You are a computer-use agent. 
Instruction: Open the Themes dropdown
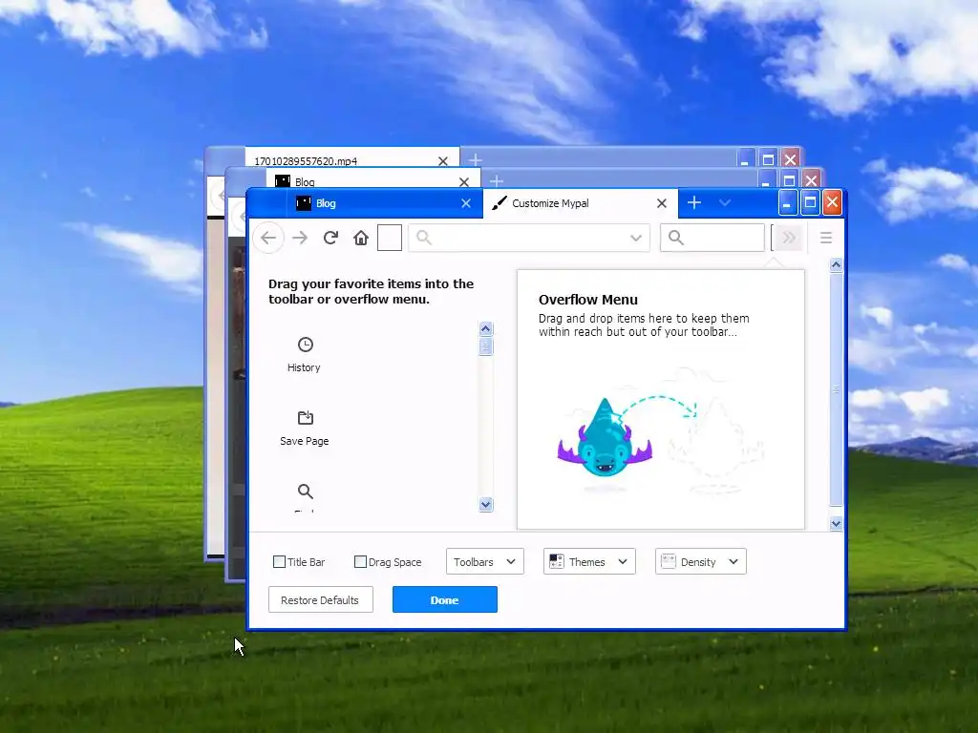(x=589, y=561)
